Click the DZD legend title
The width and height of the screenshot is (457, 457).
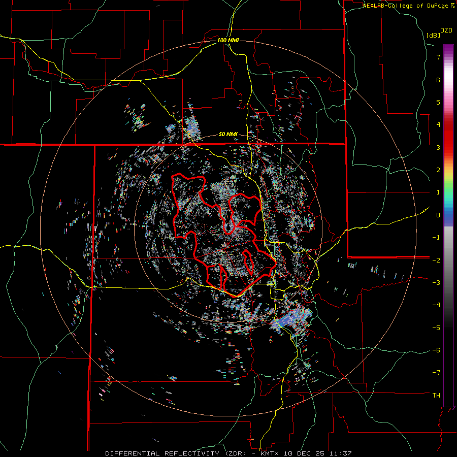click(446, 30)
